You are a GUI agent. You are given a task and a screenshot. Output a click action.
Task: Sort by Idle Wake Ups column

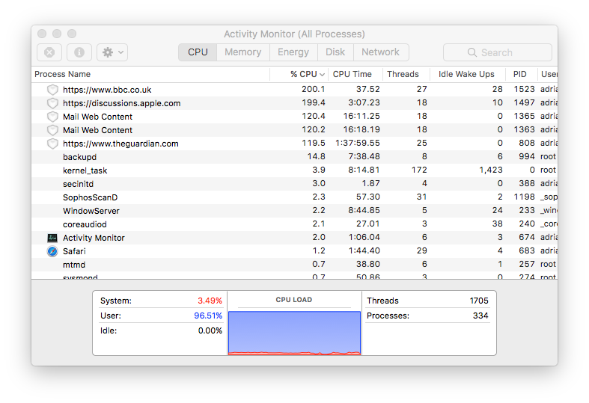pyautogui.click(x=468, y=74)
